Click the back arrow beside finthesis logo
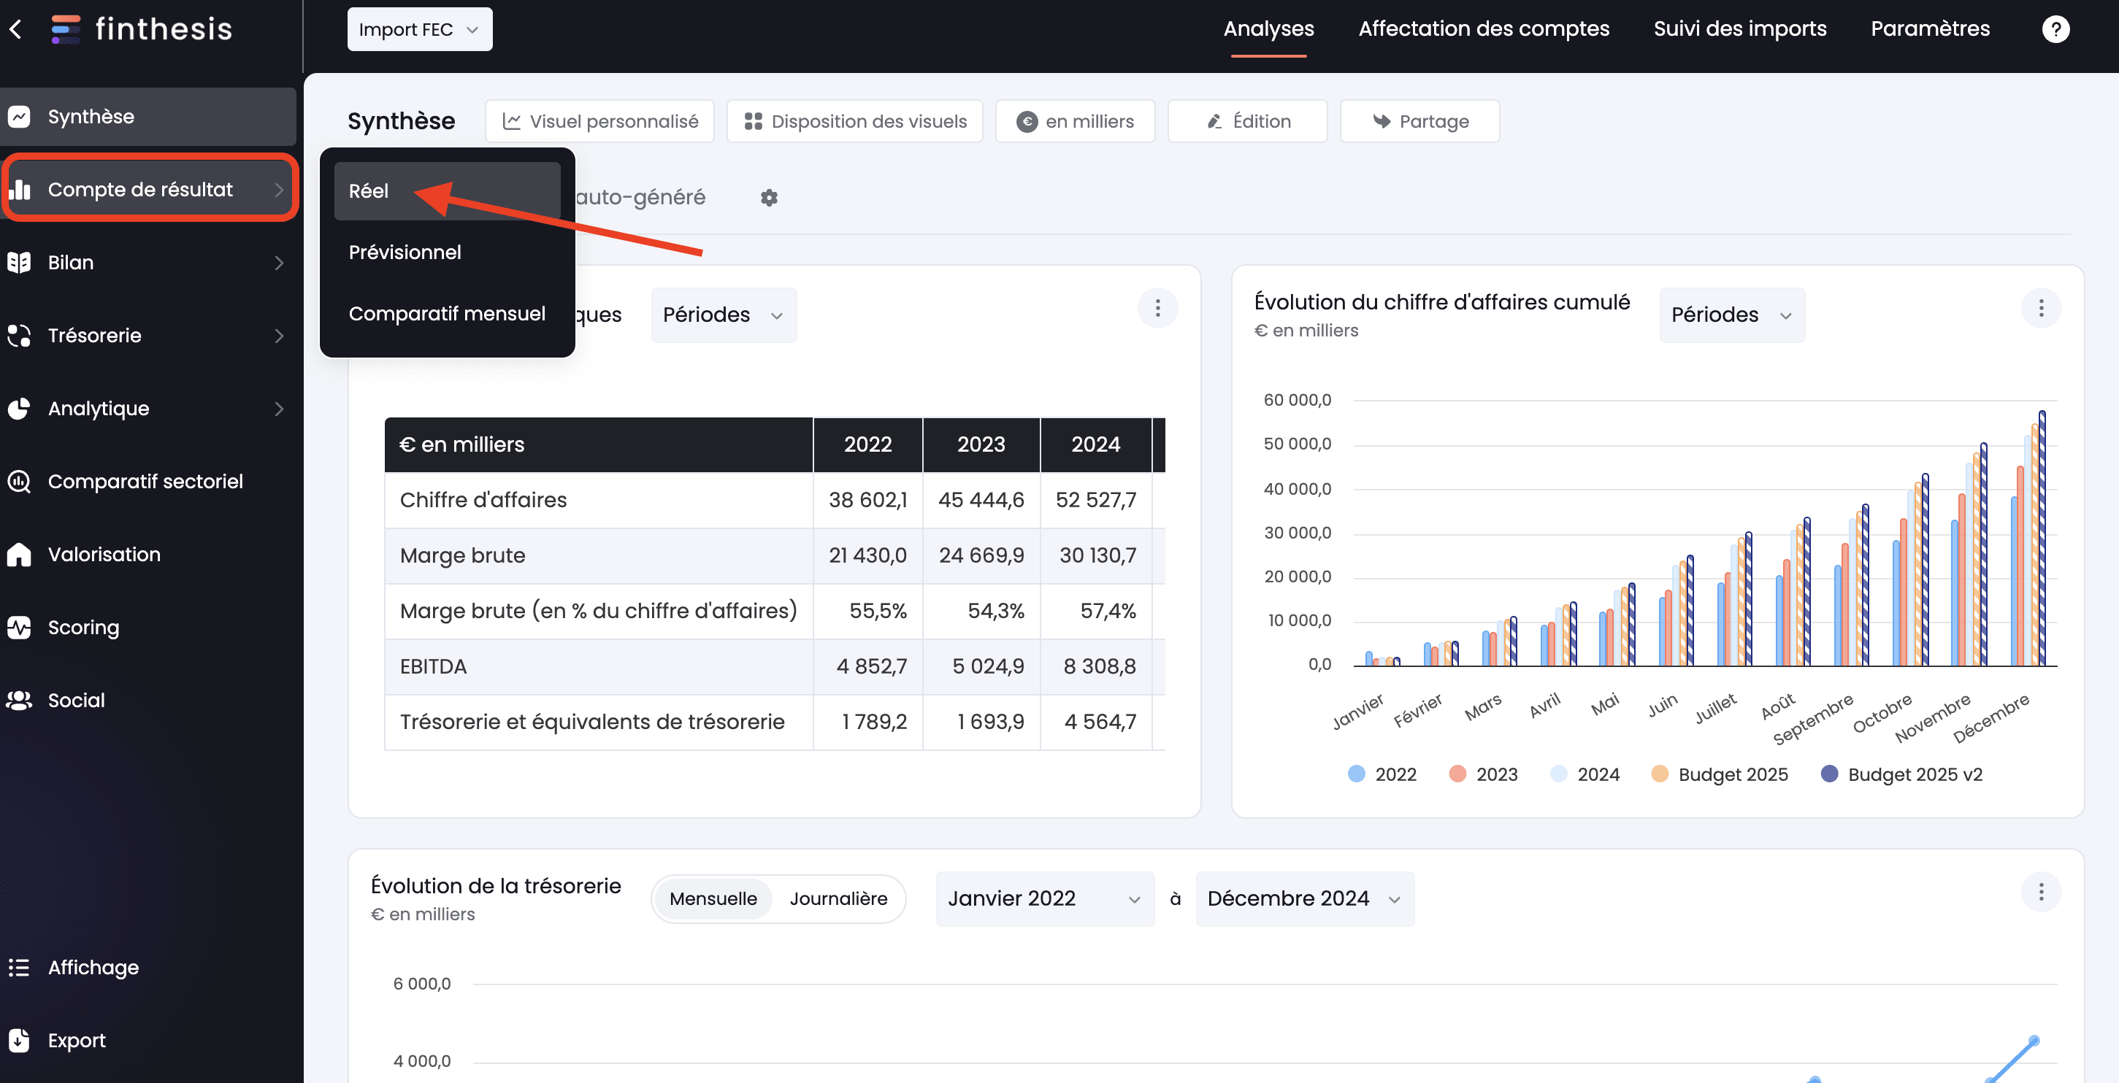 point(15,30)
